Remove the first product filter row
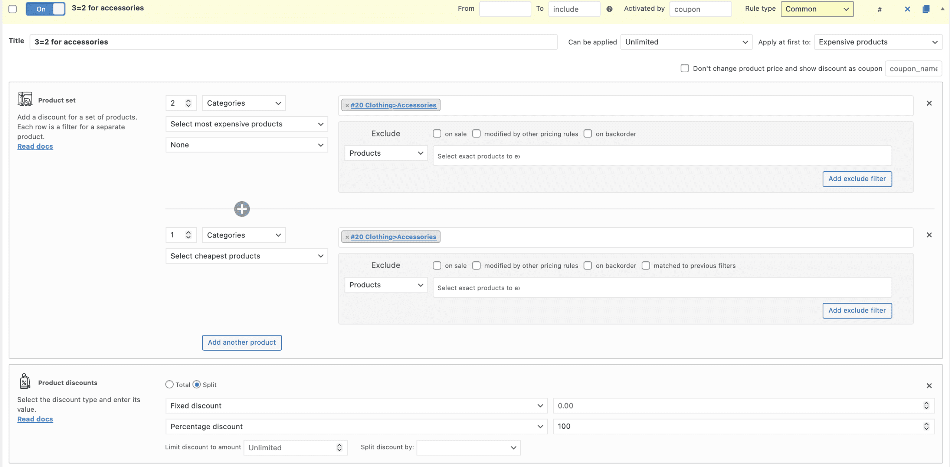This screenshot has height=467, width=950. click(929, 103)
